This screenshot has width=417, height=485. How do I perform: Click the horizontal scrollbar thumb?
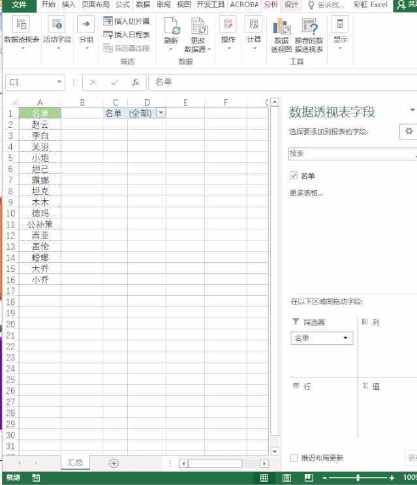point(215,463)
